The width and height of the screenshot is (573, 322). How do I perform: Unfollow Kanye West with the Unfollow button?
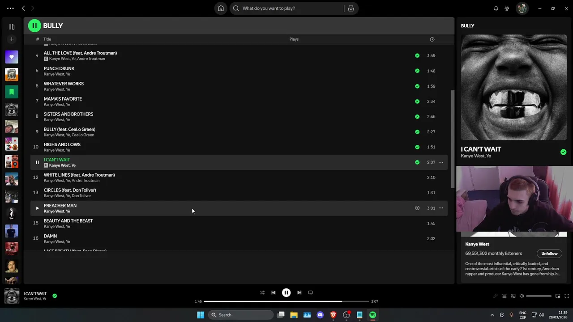click(x=549, y=254)
